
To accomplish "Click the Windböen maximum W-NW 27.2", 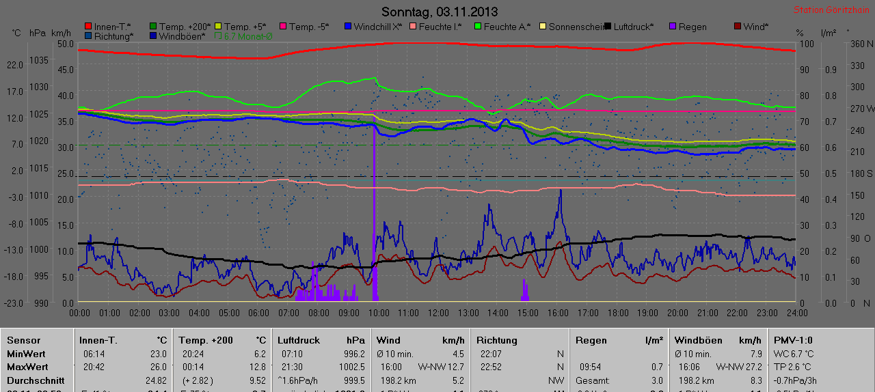I will (739, 367).
